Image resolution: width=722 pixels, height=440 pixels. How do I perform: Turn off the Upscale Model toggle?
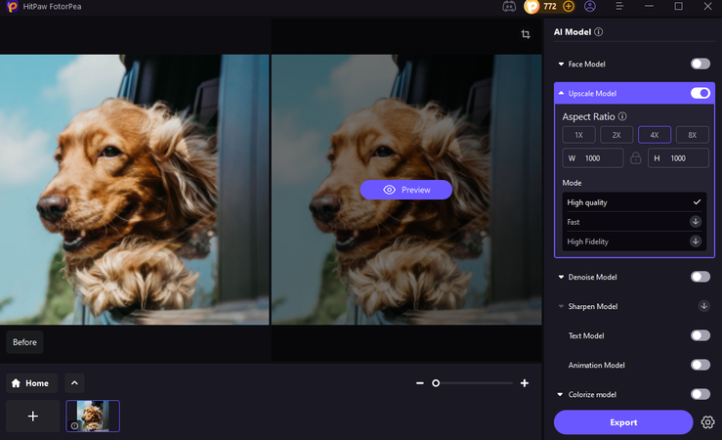(x=700, y=94)
